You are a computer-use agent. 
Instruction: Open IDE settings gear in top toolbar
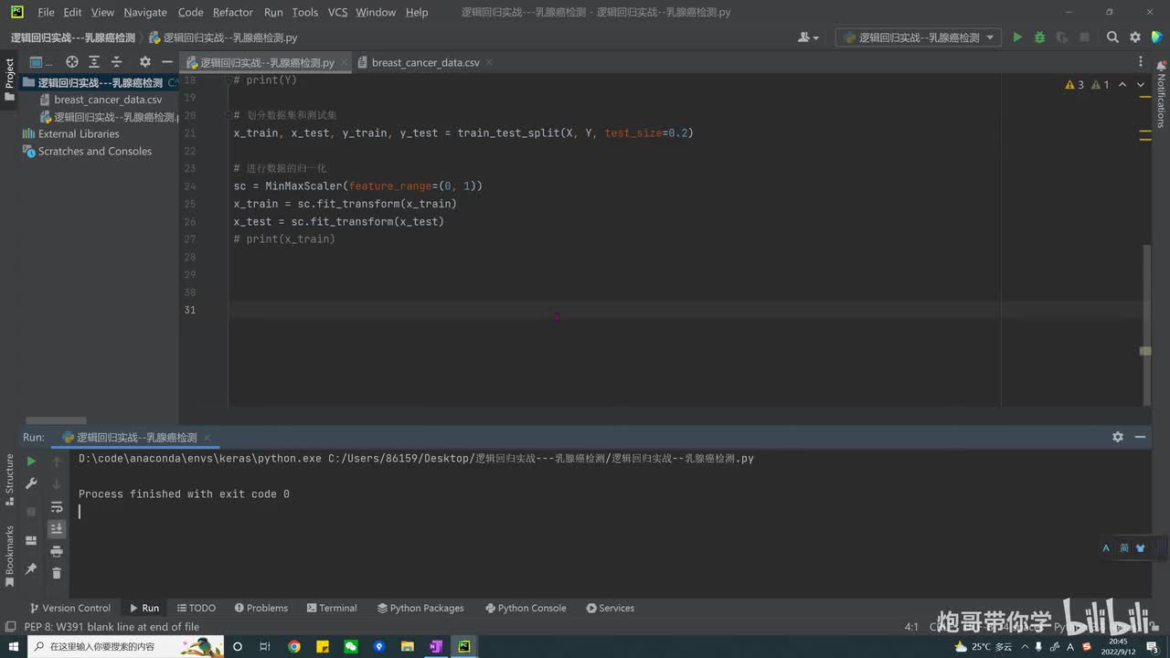pos(1135,37)
